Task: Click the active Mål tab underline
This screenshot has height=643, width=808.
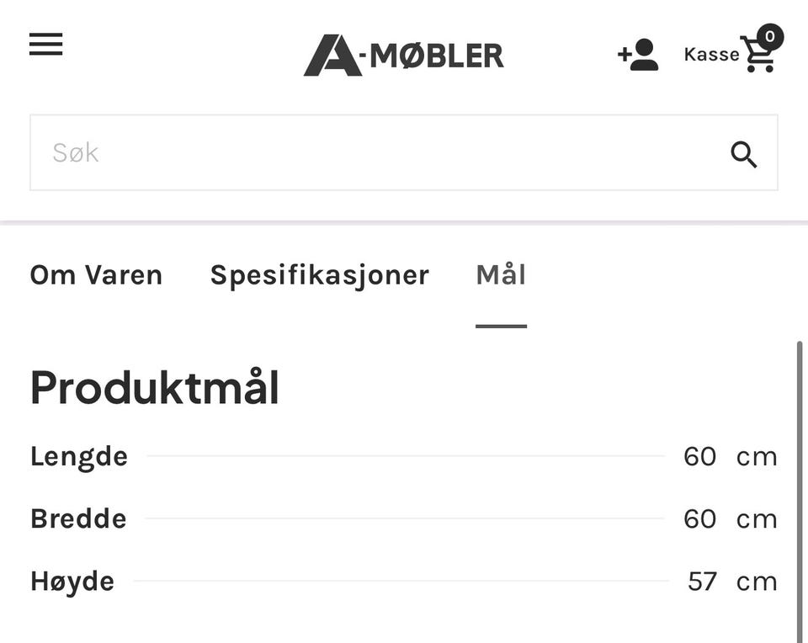Action: pyautogui.click(x=501, y=327)
